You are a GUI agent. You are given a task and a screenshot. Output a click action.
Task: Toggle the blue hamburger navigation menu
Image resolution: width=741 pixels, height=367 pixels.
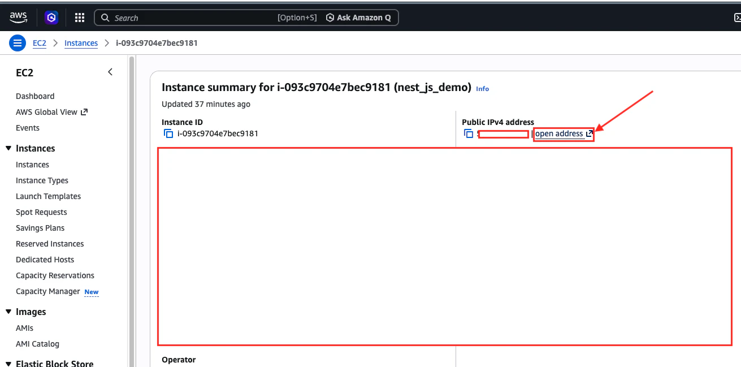18,43
